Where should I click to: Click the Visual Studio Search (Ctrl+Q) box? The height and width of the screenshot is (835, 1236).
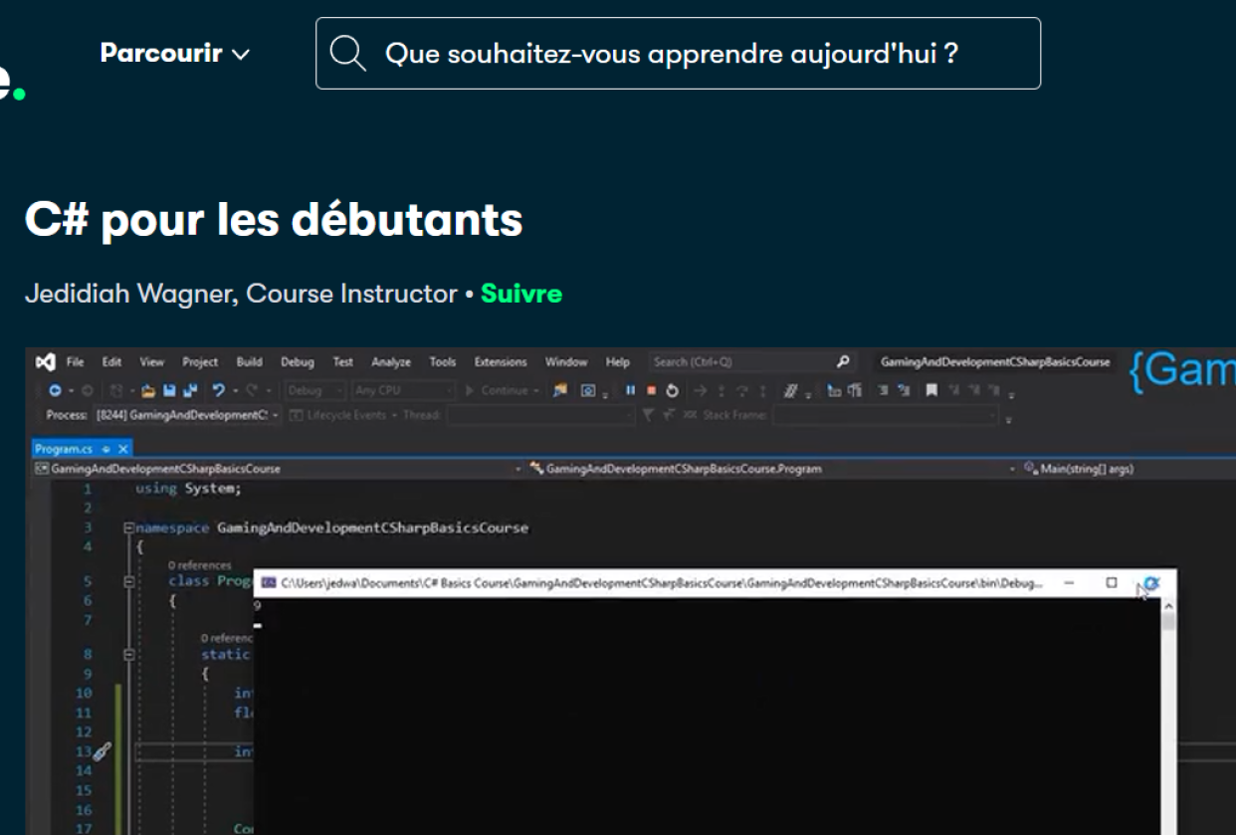click(x=751, y=362)
